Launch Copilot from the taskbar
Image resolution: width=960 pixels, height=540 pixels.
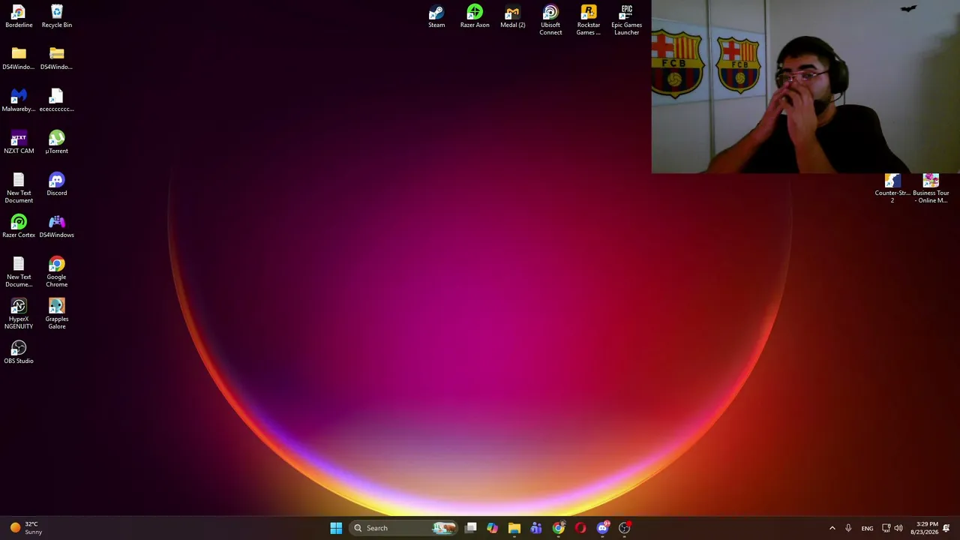[493, 528]
